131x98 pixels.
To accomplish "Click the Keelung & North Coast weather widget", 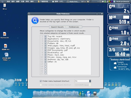I will click(120, 64).
